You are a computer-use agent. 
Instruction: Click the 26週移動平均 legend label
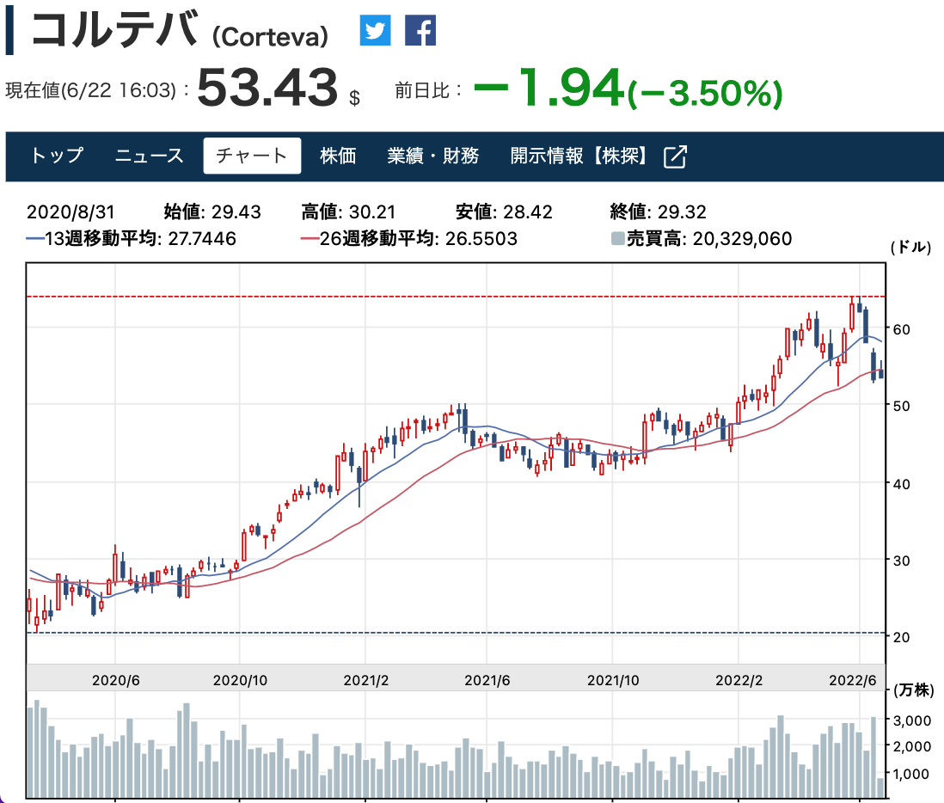(378, 238)
